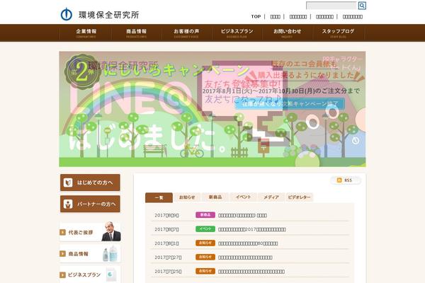Open the news item dated 2017年7月25日
The height and width of the screenshot is (283, 425).
coord(250,272)
